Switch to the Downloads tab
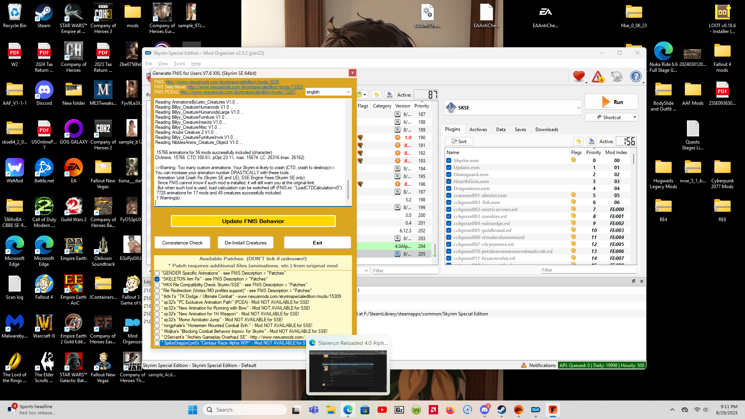Viewport: 745px width, 419px height. coord(547,130)
